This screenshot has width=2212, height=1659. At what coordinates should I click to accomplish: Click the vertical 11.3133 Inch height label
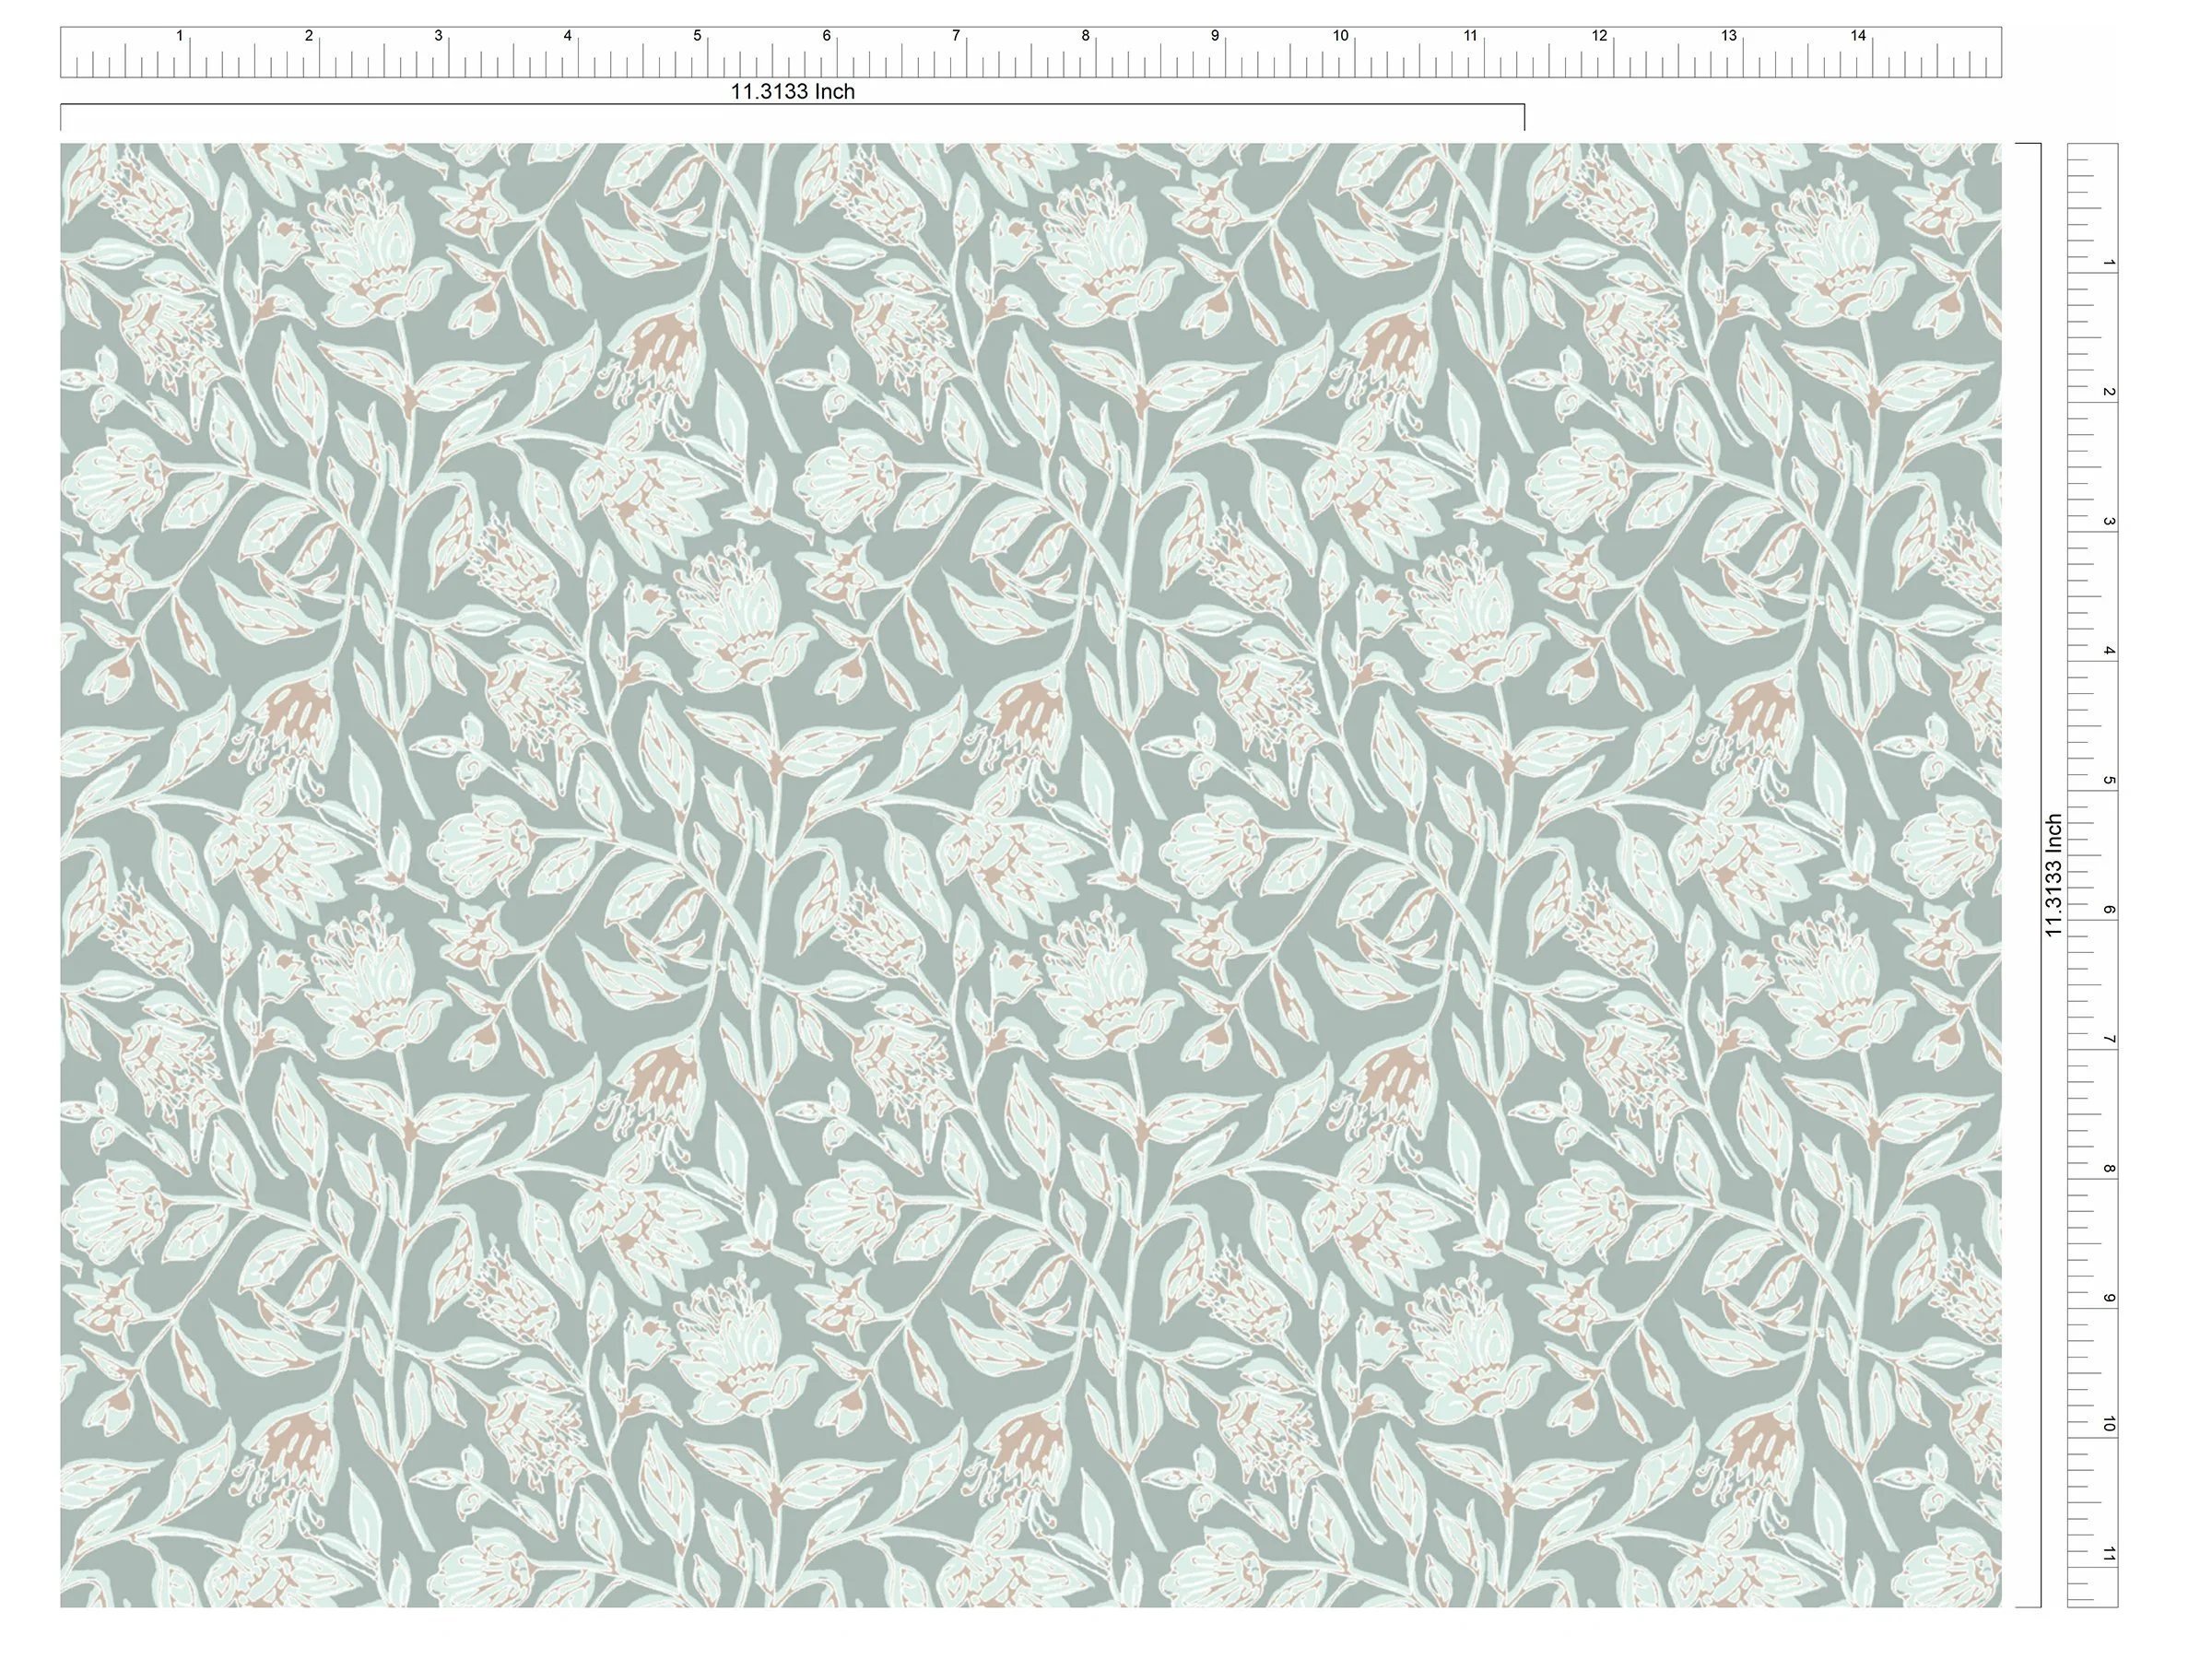tap(2054, 875)
